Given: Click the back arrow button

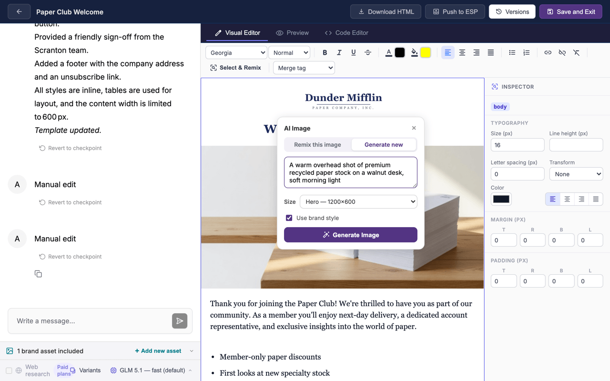Looking at the screenshot, I should coord(19,12).
